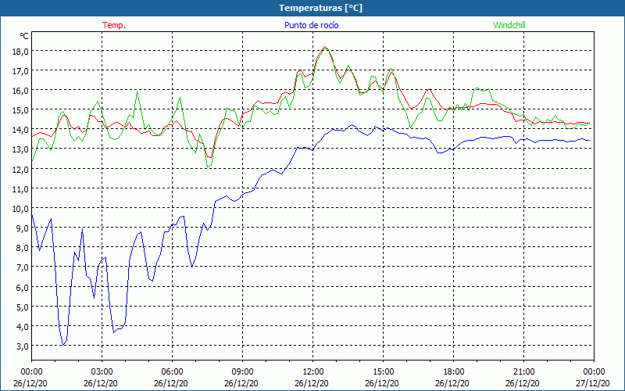
Task: Click the 06:00 time axis label
Action: tap(172, 372)
